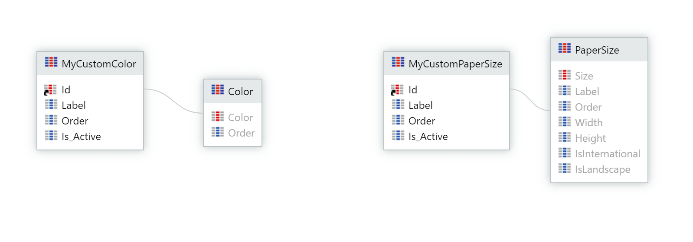Select the IsLandscape attribute in PaperSize

[x=599, y=169]
